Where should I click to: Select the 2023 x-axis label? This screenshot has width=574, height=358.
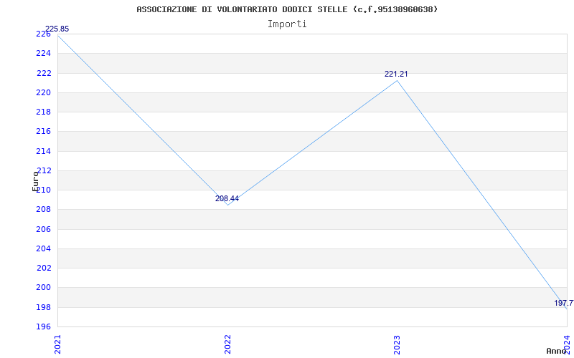[397, 344]
